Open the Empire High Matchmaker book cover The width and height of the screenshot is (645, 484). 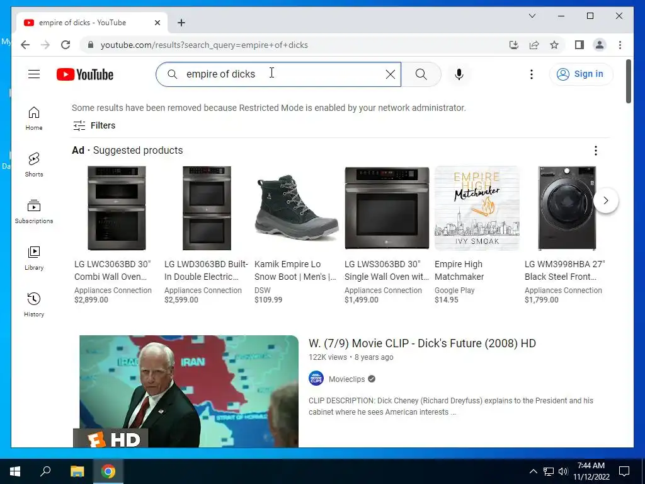point(477,208)
